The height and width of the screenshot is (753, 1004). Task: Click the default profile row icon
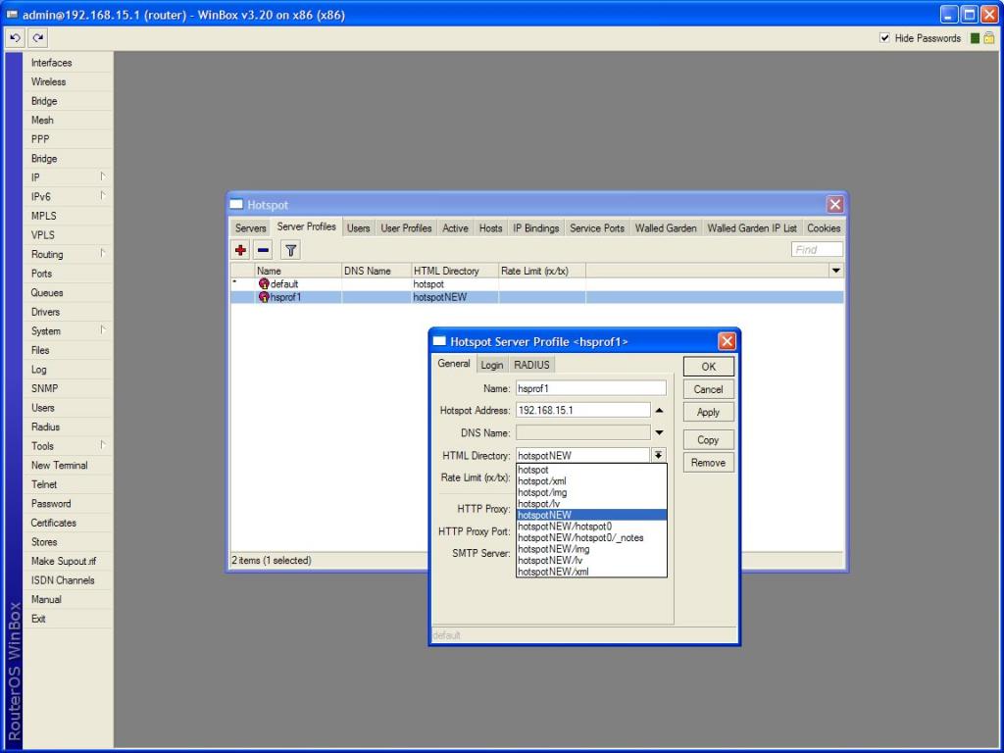coord(264,284)
